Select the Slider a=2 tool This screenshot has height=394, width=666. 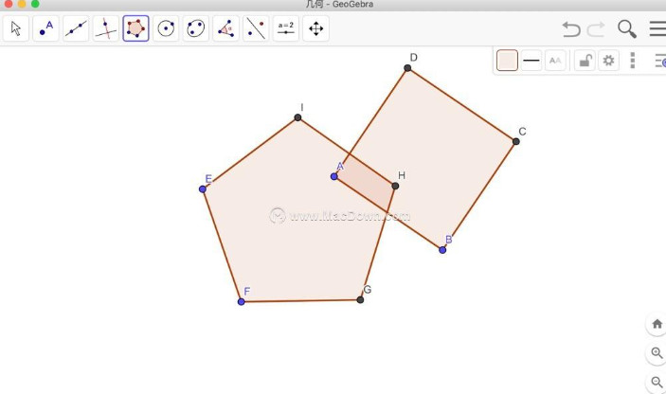pyautogui.click(x=286, y=28)
